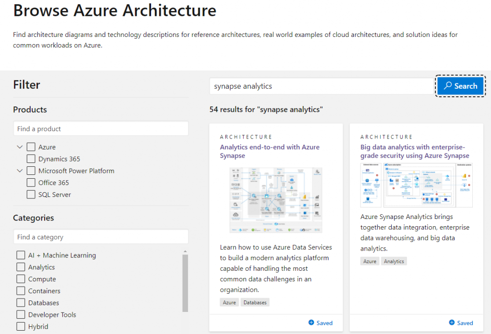Focus the Find a category search box
Viewport: 491px width, 334px height.
(x=101, y=237)
